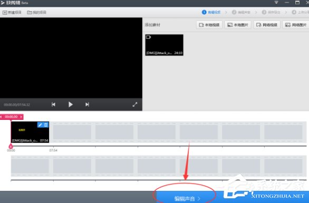Screen dimensions: 309x203
Task: Select the Attack_o video thumbnail in library
Action: click(x=164, y=45)
